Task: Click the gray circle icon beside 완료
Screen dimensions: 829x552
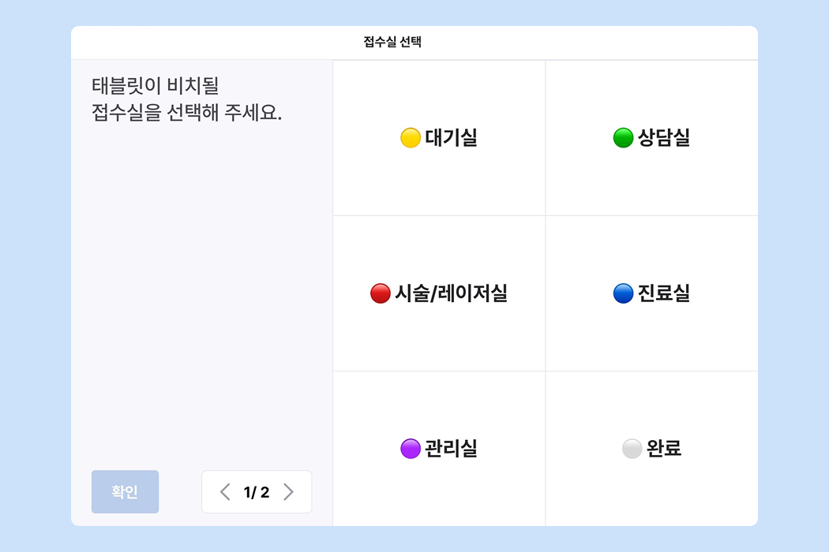Action: 632,449
